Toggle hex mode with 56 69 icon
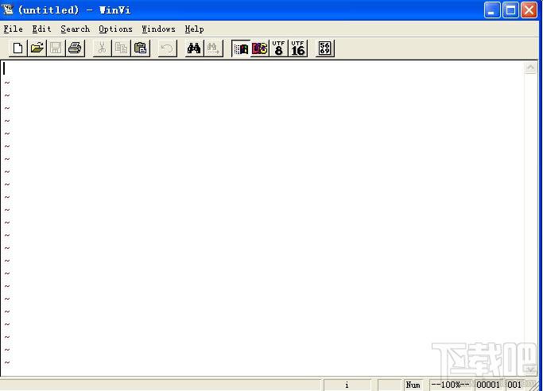The image size is (543, 391). pyautogui.click(x=325, y=48)
